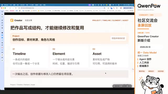Click the COMMUNITY / 0910 badge

150,15
